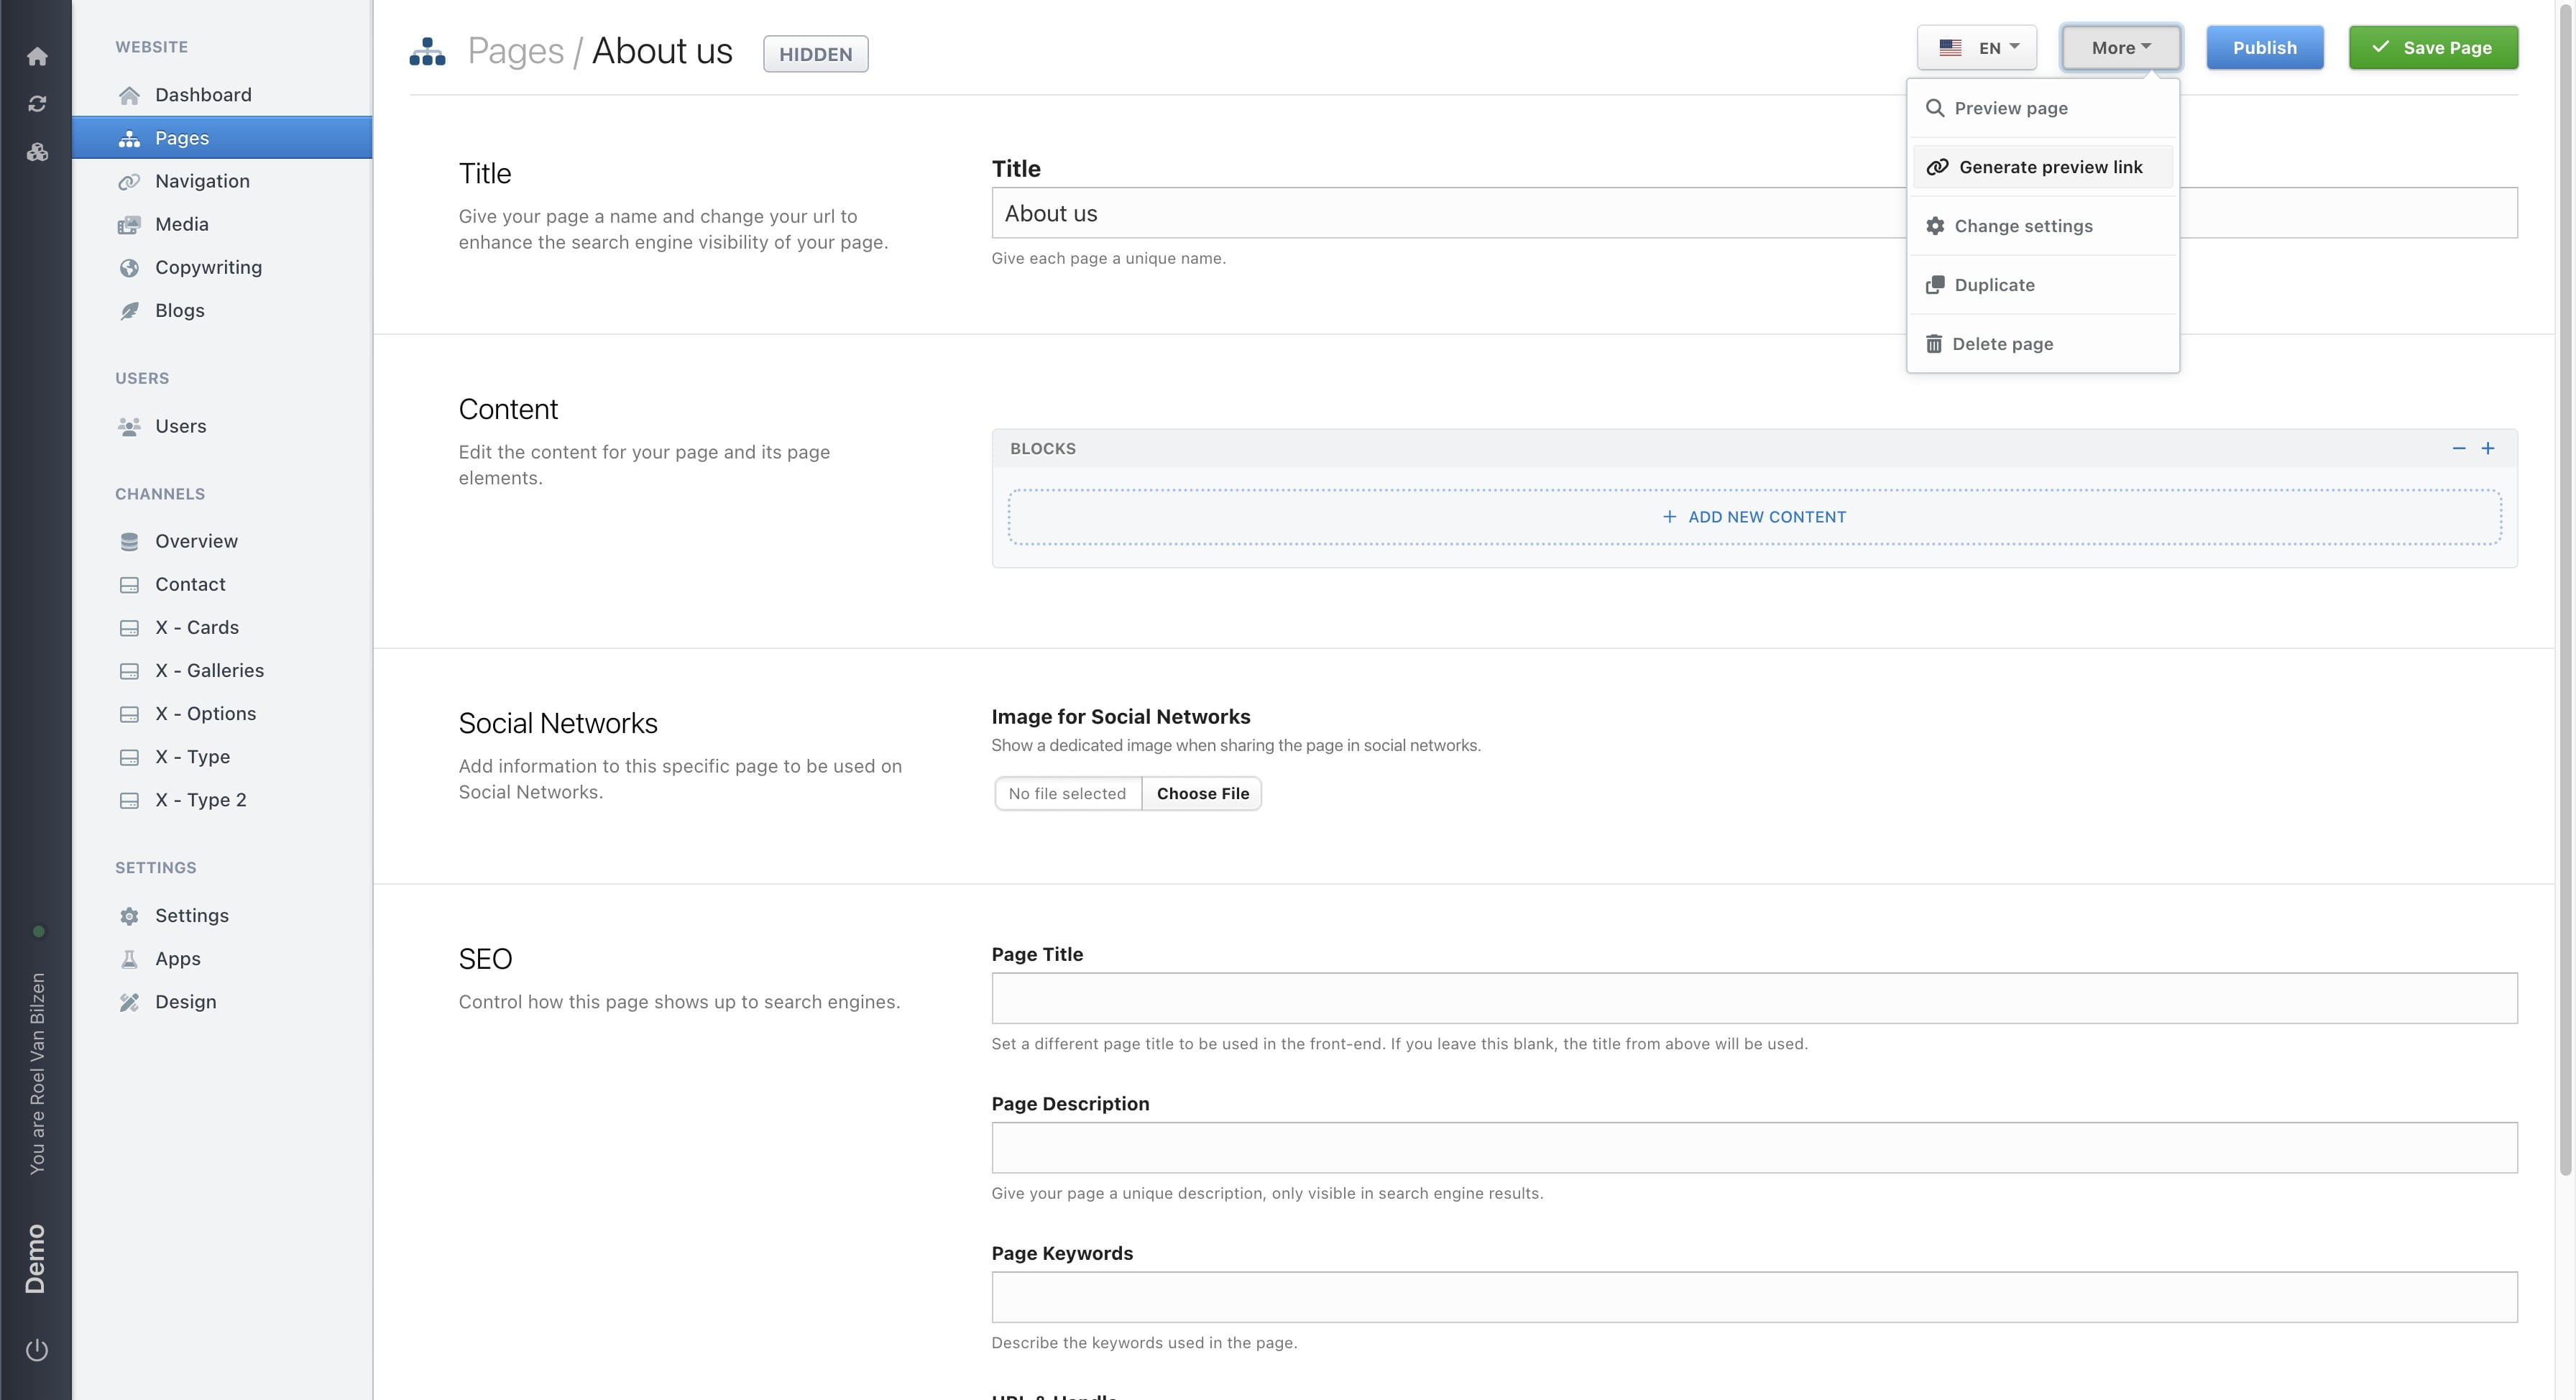This screenshot has width=2576, height=1400.
Task: Click the Blogs pen icon
Action: tap(130, 310)
